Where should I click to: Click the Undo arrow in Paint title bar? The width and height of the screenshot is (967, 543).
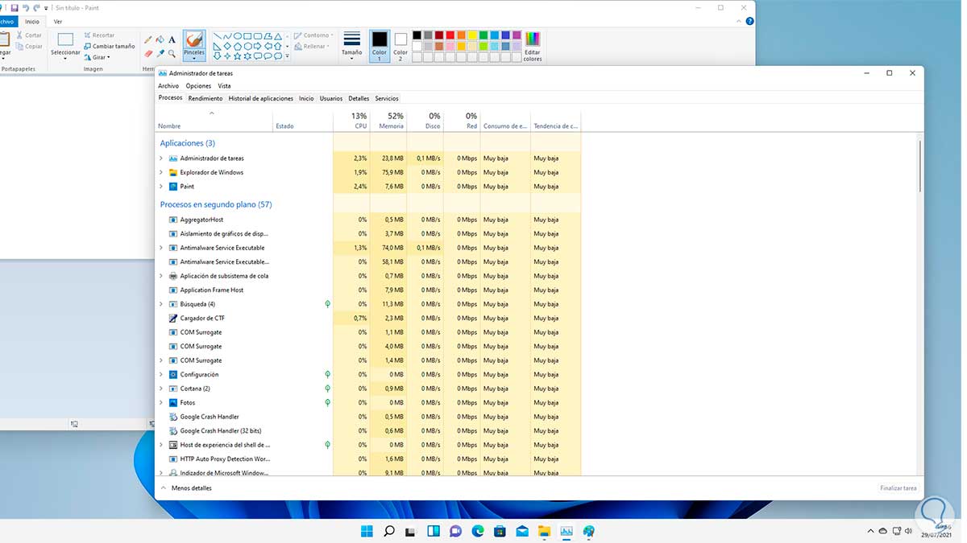point(26,7)
